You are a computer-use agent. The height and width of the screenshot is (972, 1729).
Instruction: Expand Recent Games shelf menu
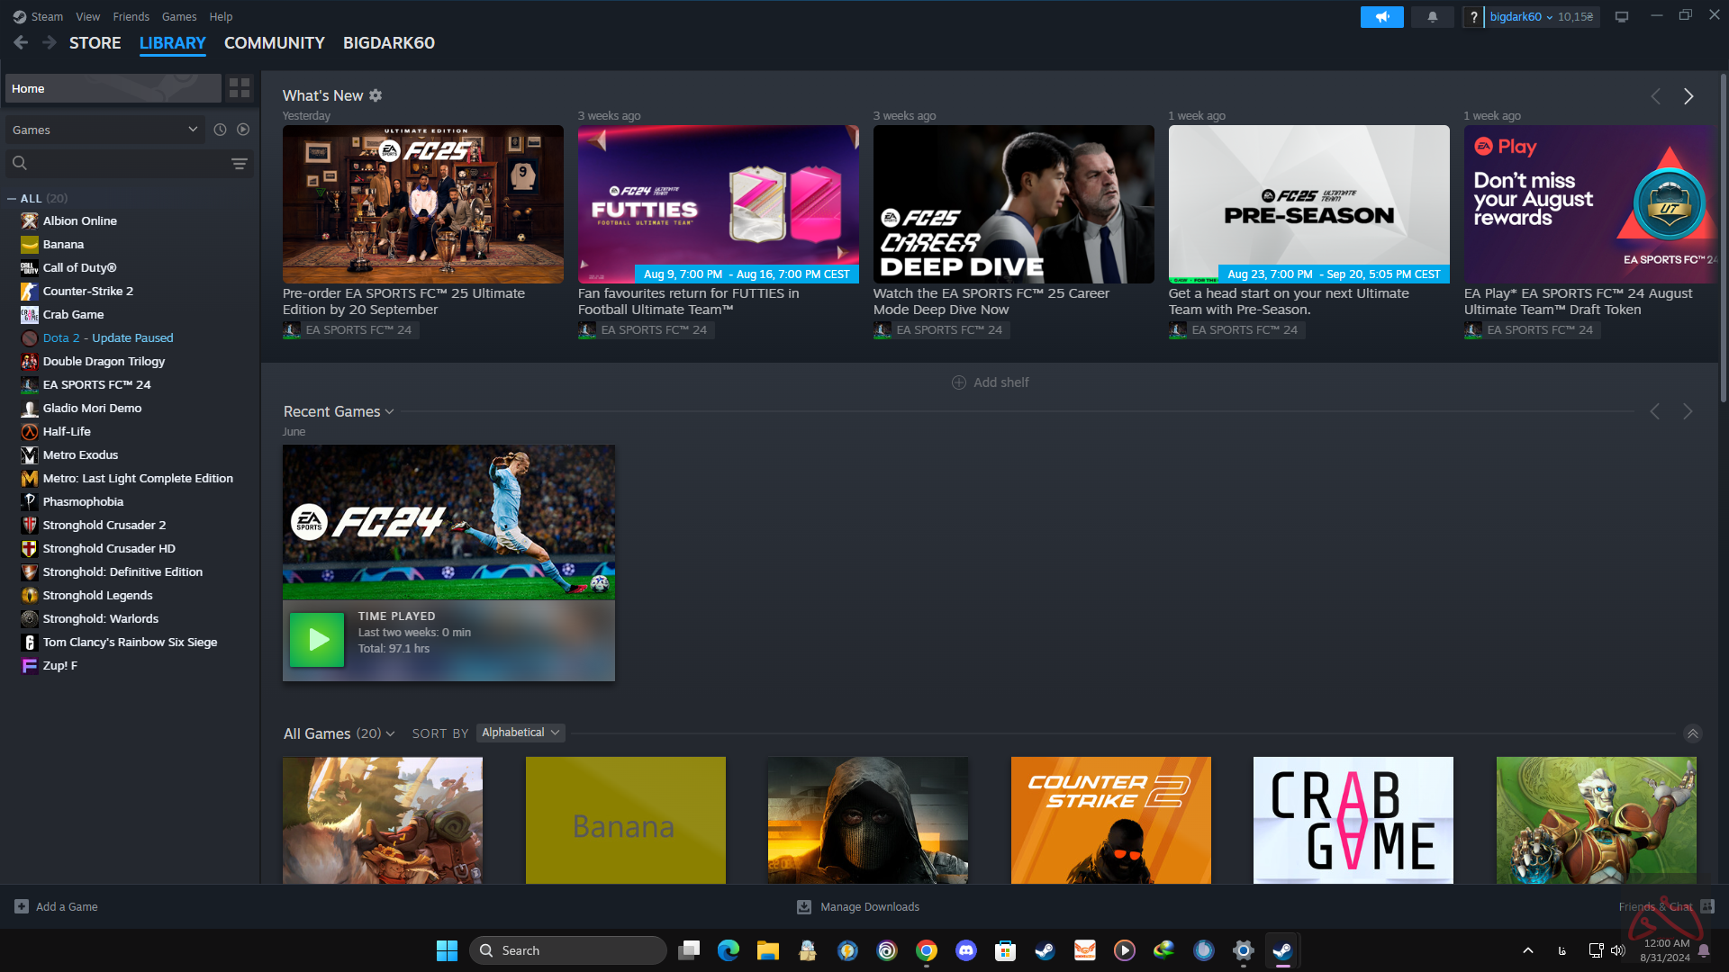pos(389,411)
